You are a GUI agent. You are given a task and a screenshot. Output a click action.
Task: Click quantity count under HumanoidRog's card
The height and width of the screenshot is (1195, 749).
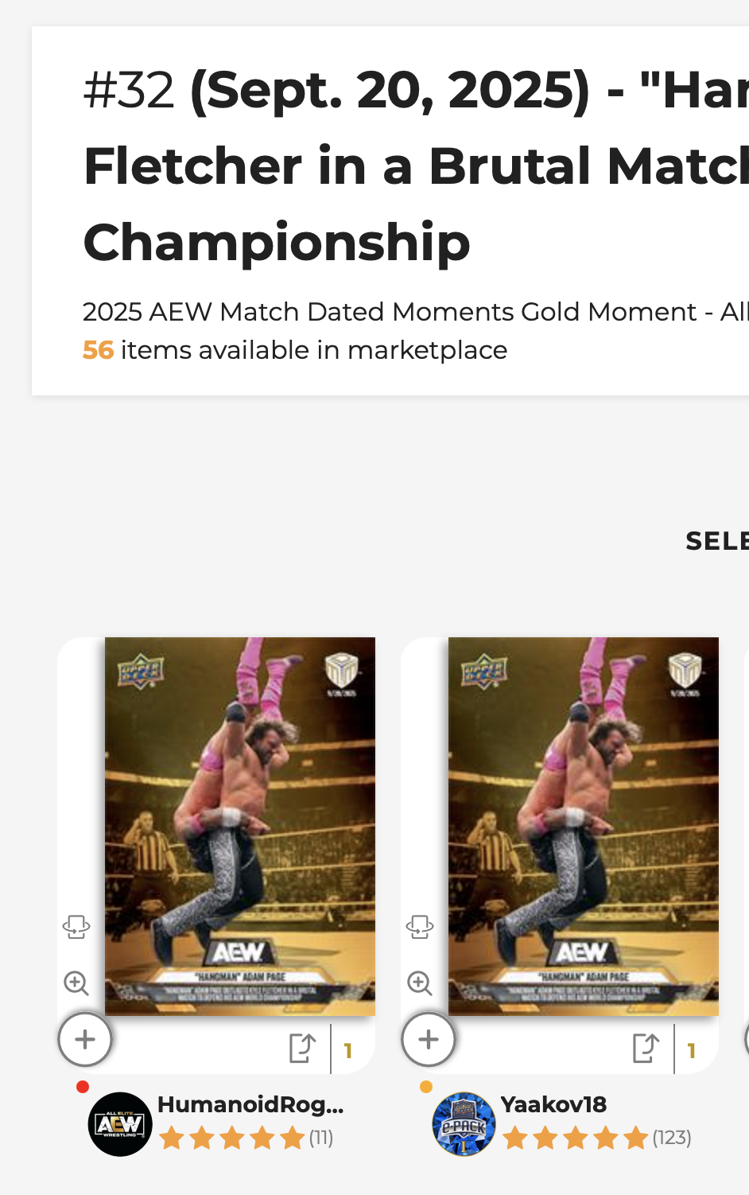pos(348,1051)
